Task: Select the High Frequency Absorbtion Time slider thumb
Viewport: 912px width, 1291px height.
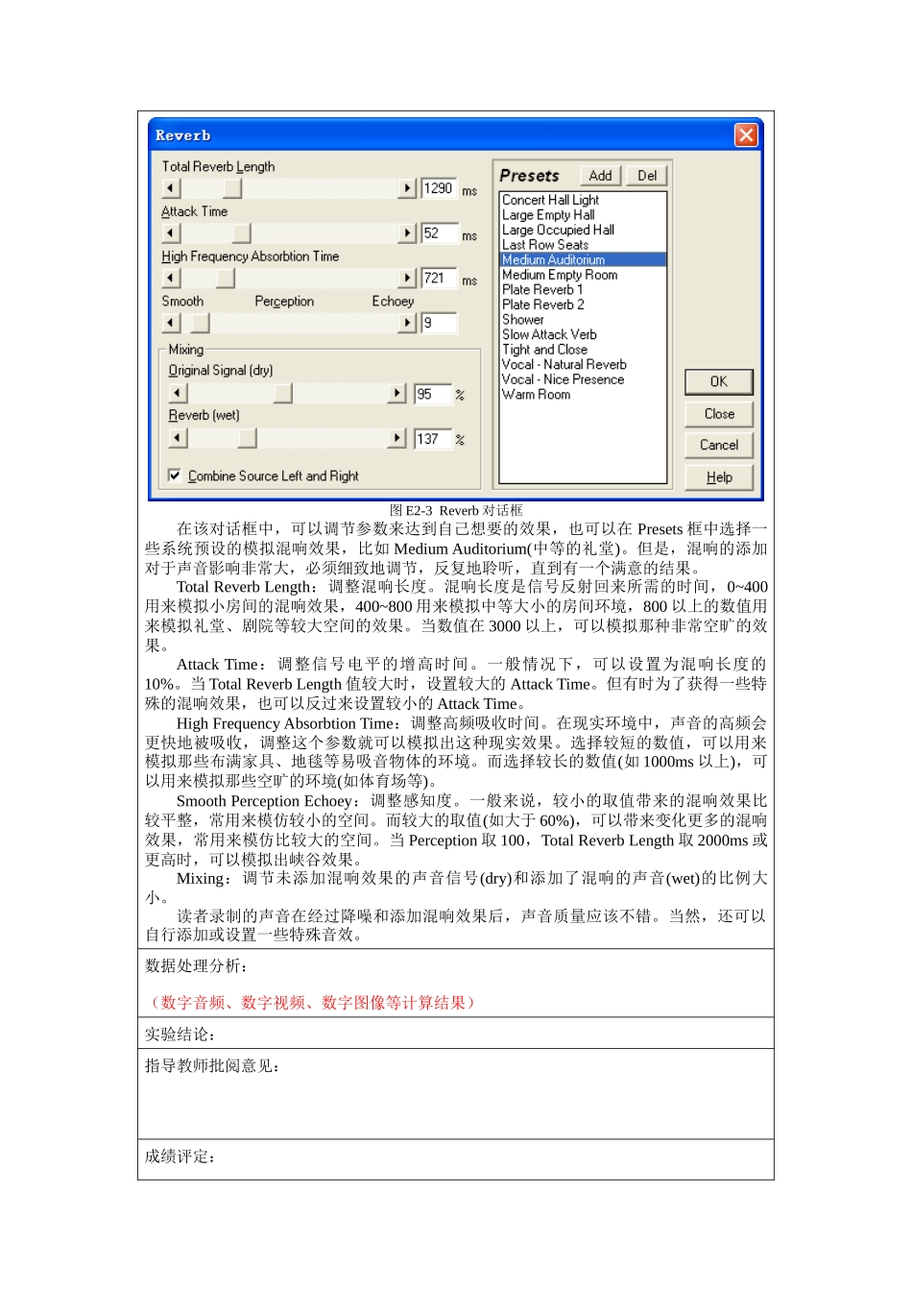Action: (x=226, y=279)
